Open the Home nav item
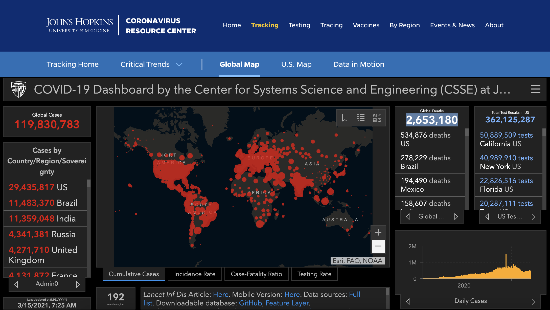550x310 pixels. [x=232, y=25]
